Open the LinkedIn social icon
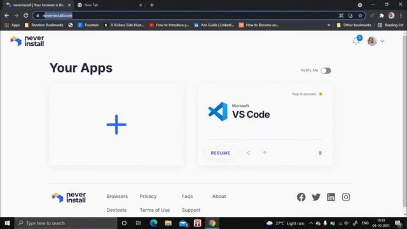Image resolution: width=407 pixels, height=229 pixels. (x=331, y=197)
